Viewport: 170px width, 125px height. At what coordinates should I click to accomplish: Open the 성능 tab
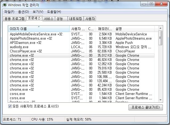[61, 19]
